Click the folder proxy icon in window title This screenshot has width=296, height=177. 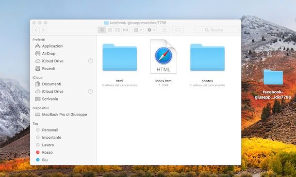(x=106, y=23)
